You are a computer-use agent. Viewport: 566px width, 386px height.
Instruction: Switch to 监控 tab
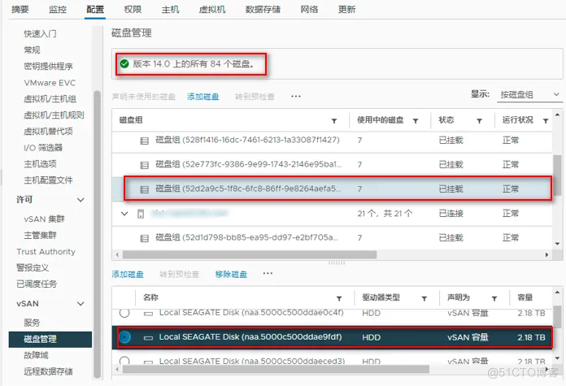[58, 10]
